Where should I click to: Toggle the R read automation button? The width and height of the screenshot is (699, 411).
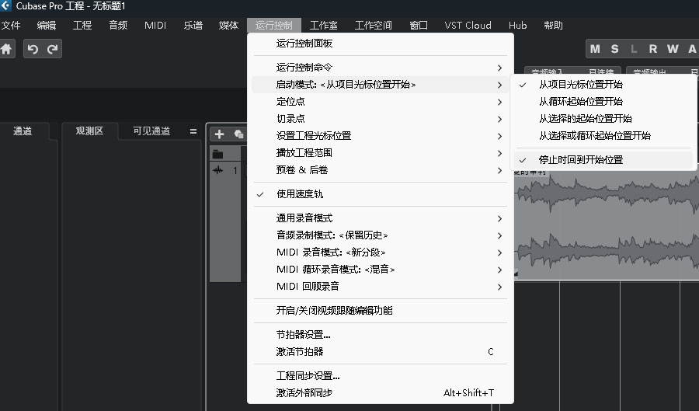(x=653, y=49)
